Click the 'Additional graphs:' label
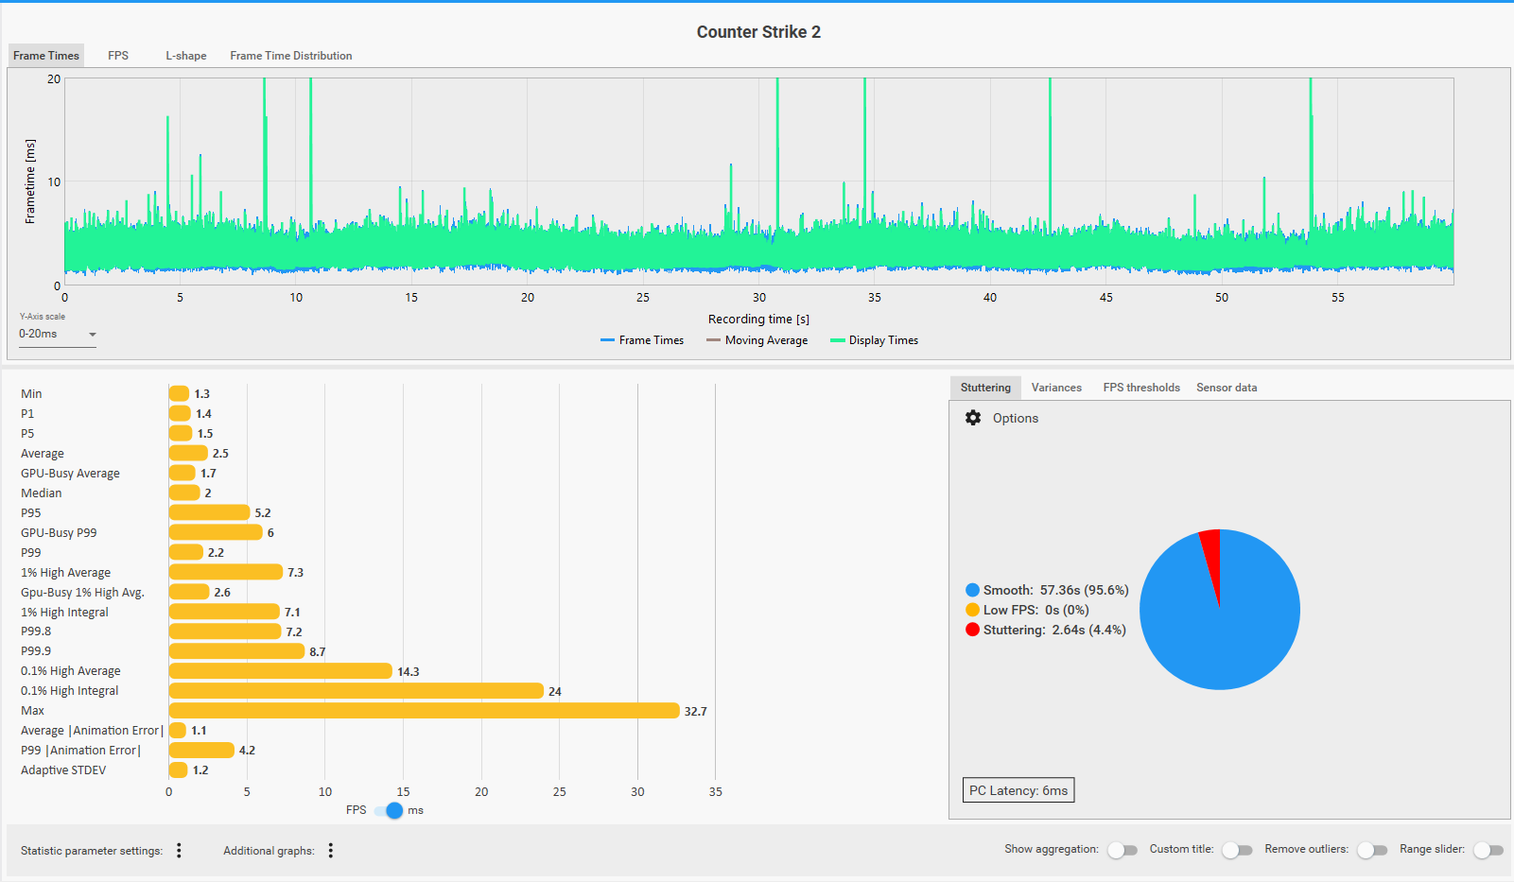 269,851
